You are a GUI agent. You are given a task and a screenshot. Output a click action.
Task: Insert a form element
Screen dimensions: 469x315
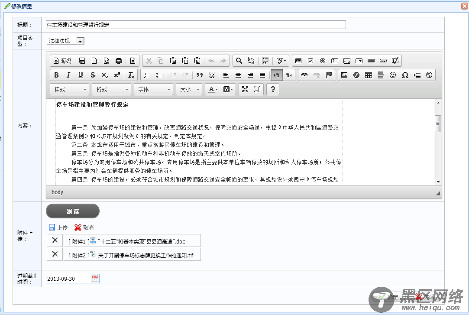tap(298, 61)
